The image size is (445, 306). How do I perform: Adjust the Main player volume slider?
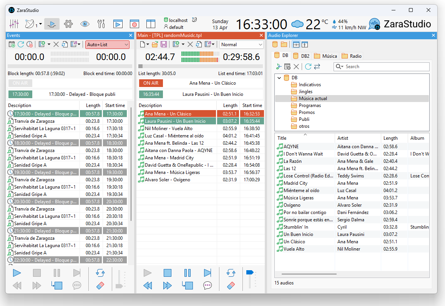click(x=250, y=273)
